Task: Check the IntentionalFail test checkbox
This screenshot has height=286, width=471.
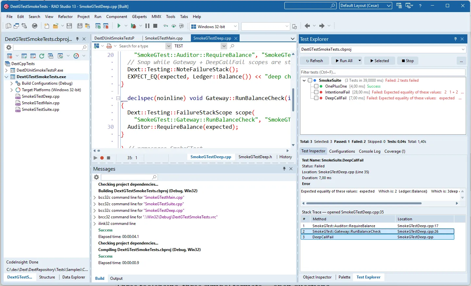Action: point(316,92)
